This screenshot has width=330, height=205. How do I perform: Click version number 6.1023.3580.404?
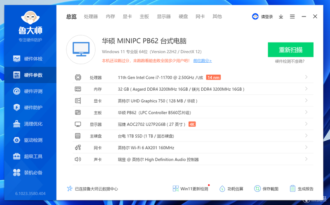[x=30, y=193]
